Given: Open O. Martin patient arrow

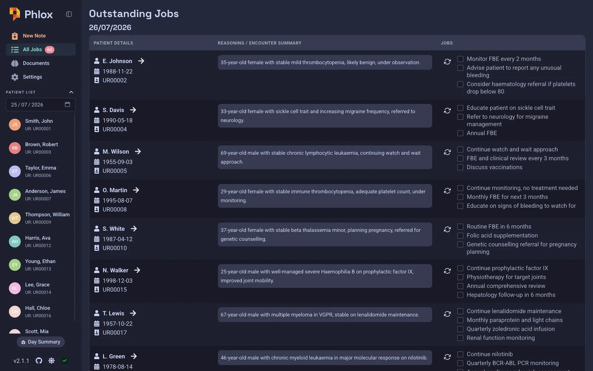Looking at the screenshot, I should [136, 190].
